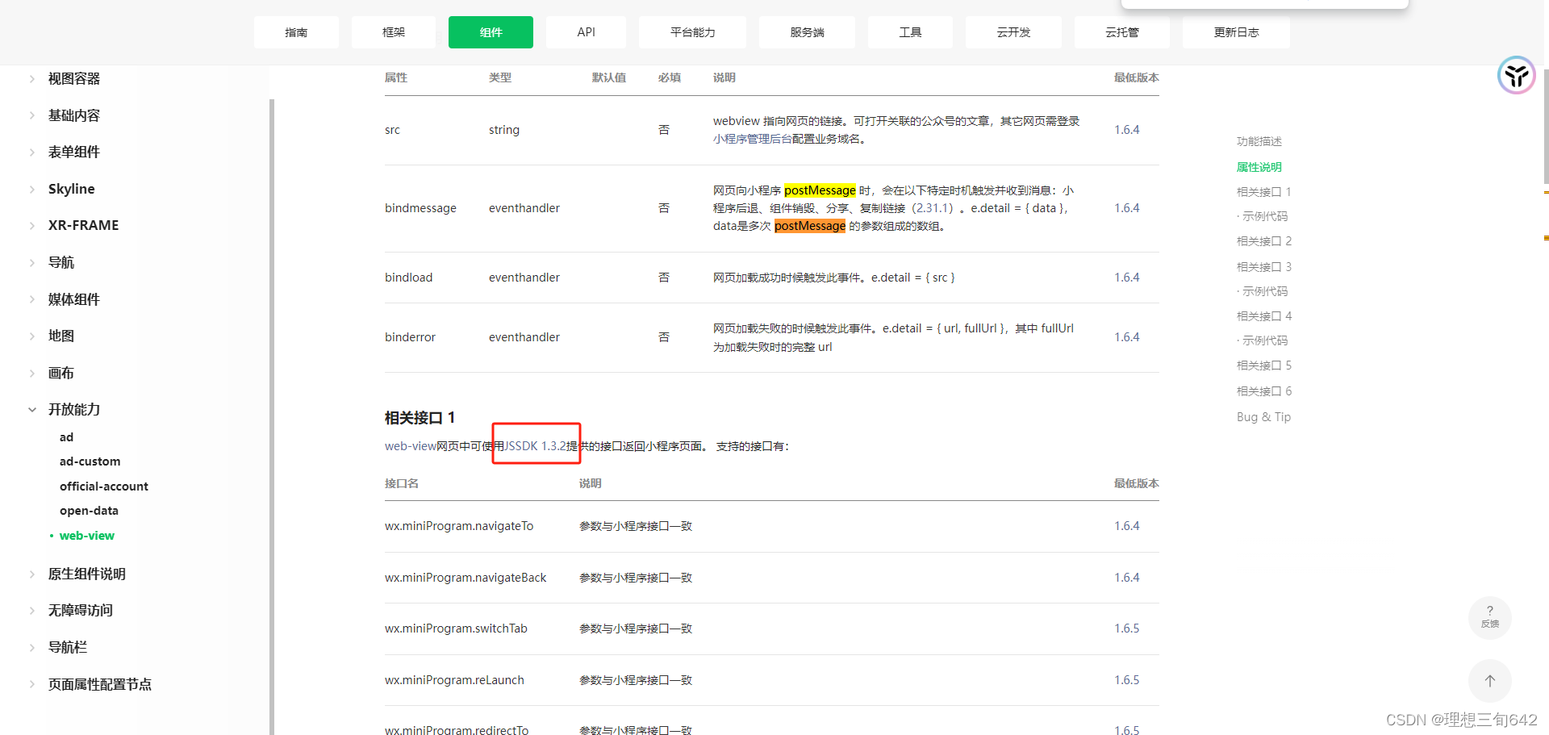Open the 反馈 feedback button
This screenshot has width=1549, height=735.
1489,618
